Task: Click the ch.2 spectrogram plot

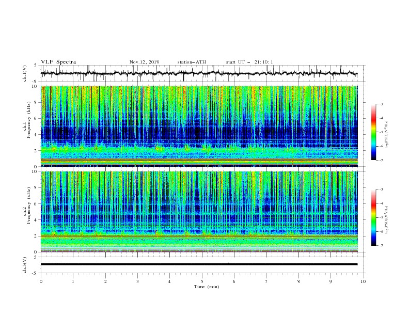Action: (x=199, y=212)
